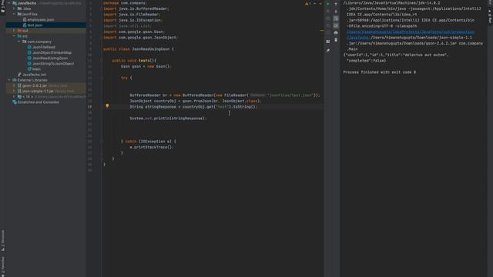Click the External Libraries icon
This screenshot has width=493, height=277.
(x=15, y=80)
